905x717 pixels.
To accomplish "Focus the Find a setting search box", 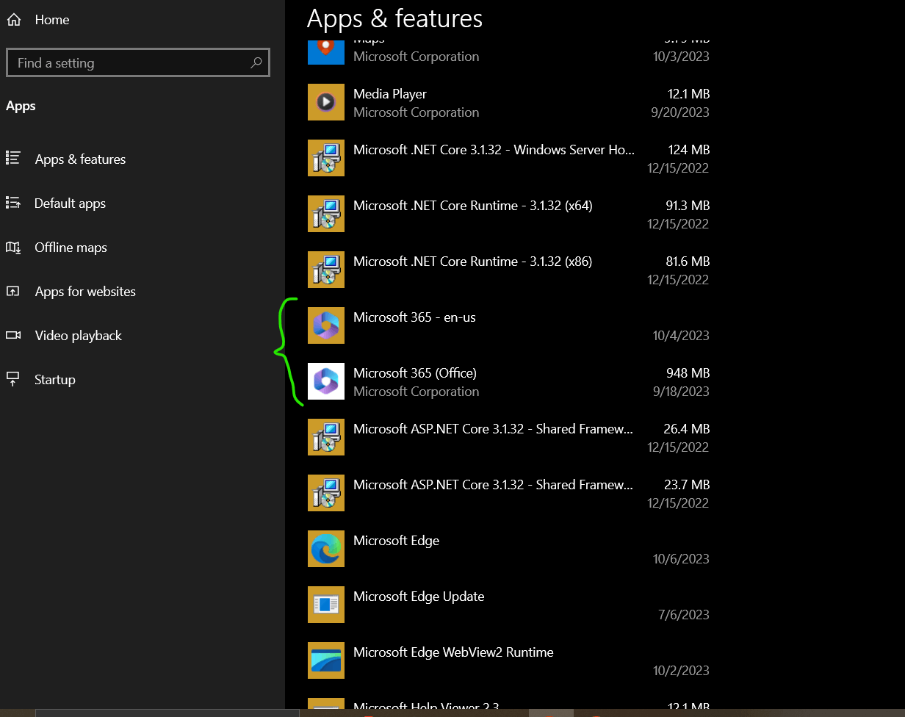I will (x=138, y=63).
